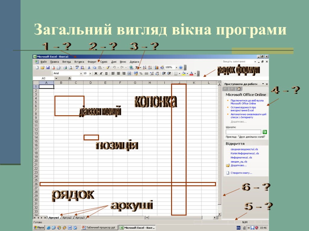Click the Merge and Center icon

click(x=129, y=73)
